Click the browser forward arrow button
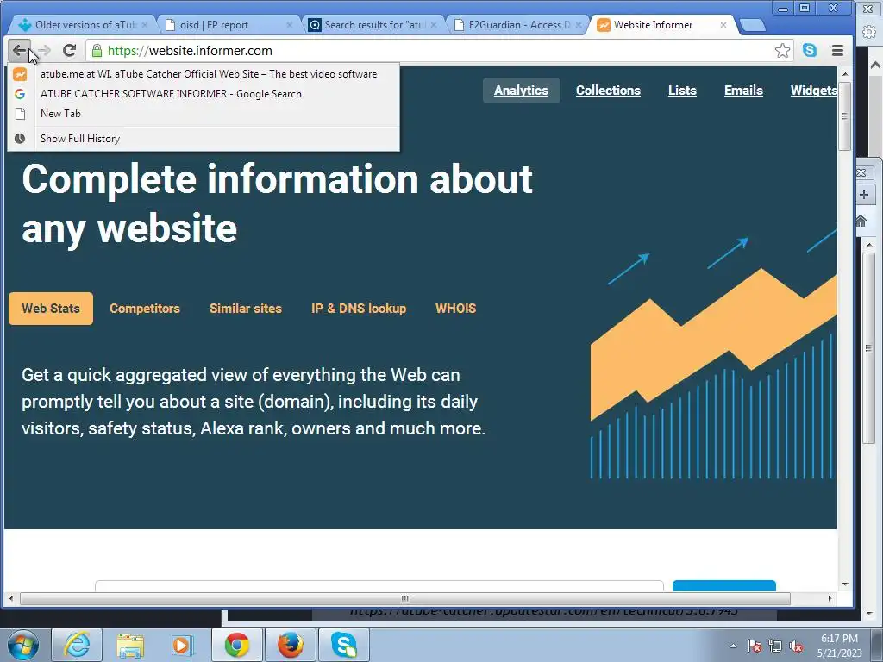The image size is (883, 662). [x=44, y=51]
